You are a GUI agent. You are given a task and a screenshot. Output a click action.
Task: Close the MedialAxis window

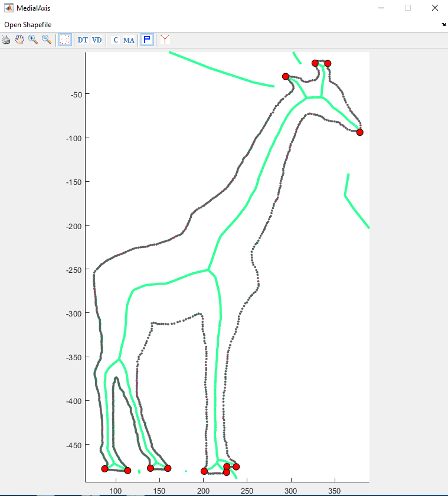(434, 8)
